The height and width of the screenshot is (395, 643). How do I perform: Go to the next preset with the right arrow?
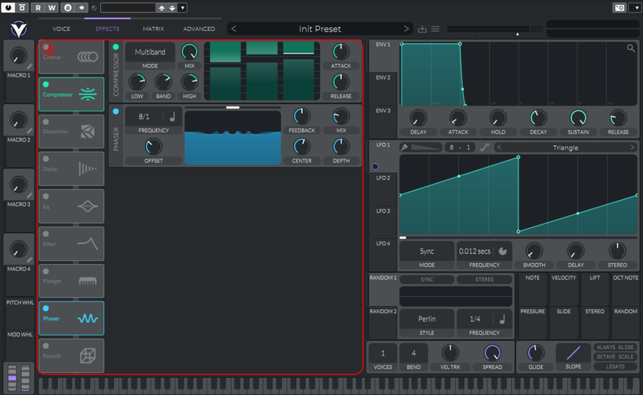click(x=407, y=29)
